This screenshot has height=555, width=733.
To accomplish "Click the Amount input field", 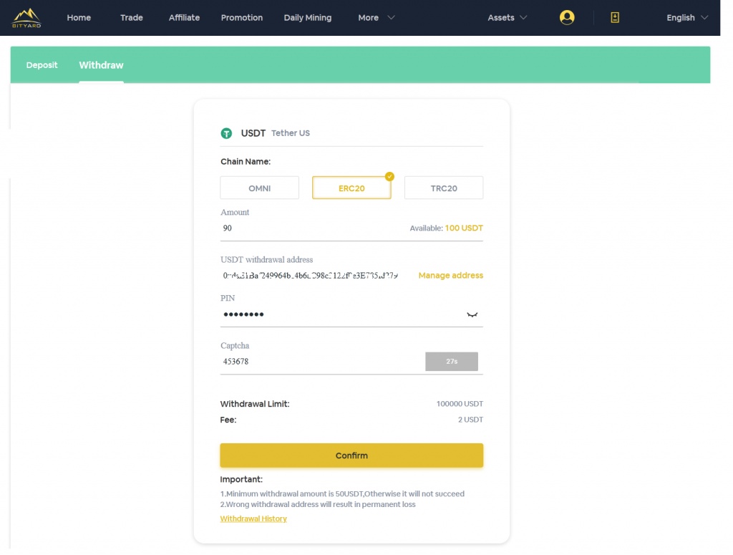I will click(308, 228).
